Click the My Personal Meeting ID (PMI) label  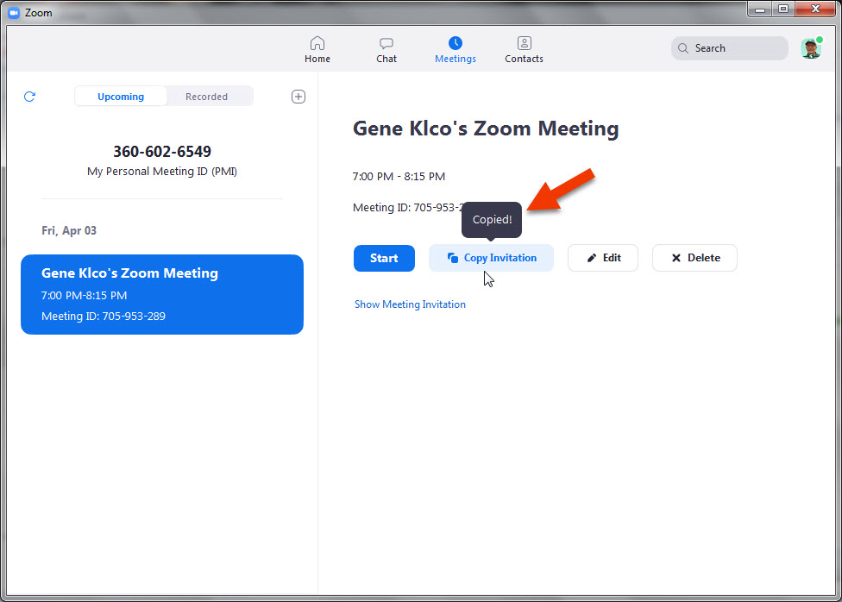click(x=162, y=172)
